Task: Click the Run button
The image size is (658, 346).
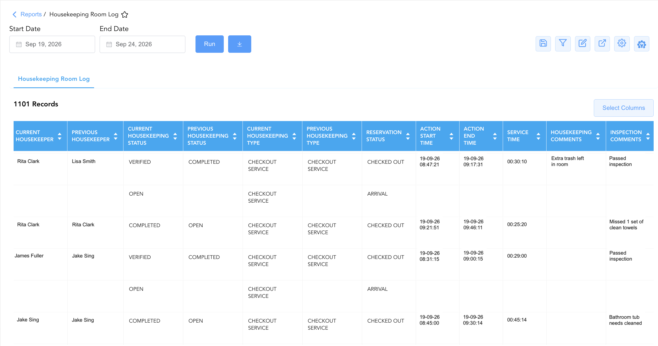Action: (210, 44)
